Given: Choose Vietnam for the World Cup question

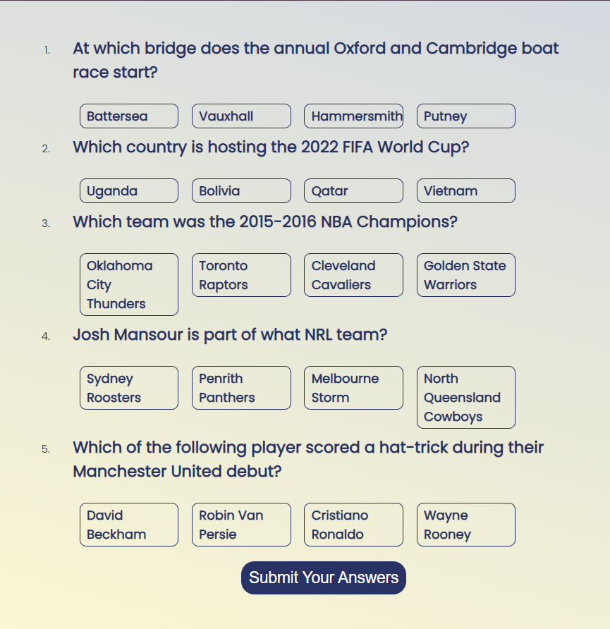Looking at the screenshot, I should click(465, 190).
